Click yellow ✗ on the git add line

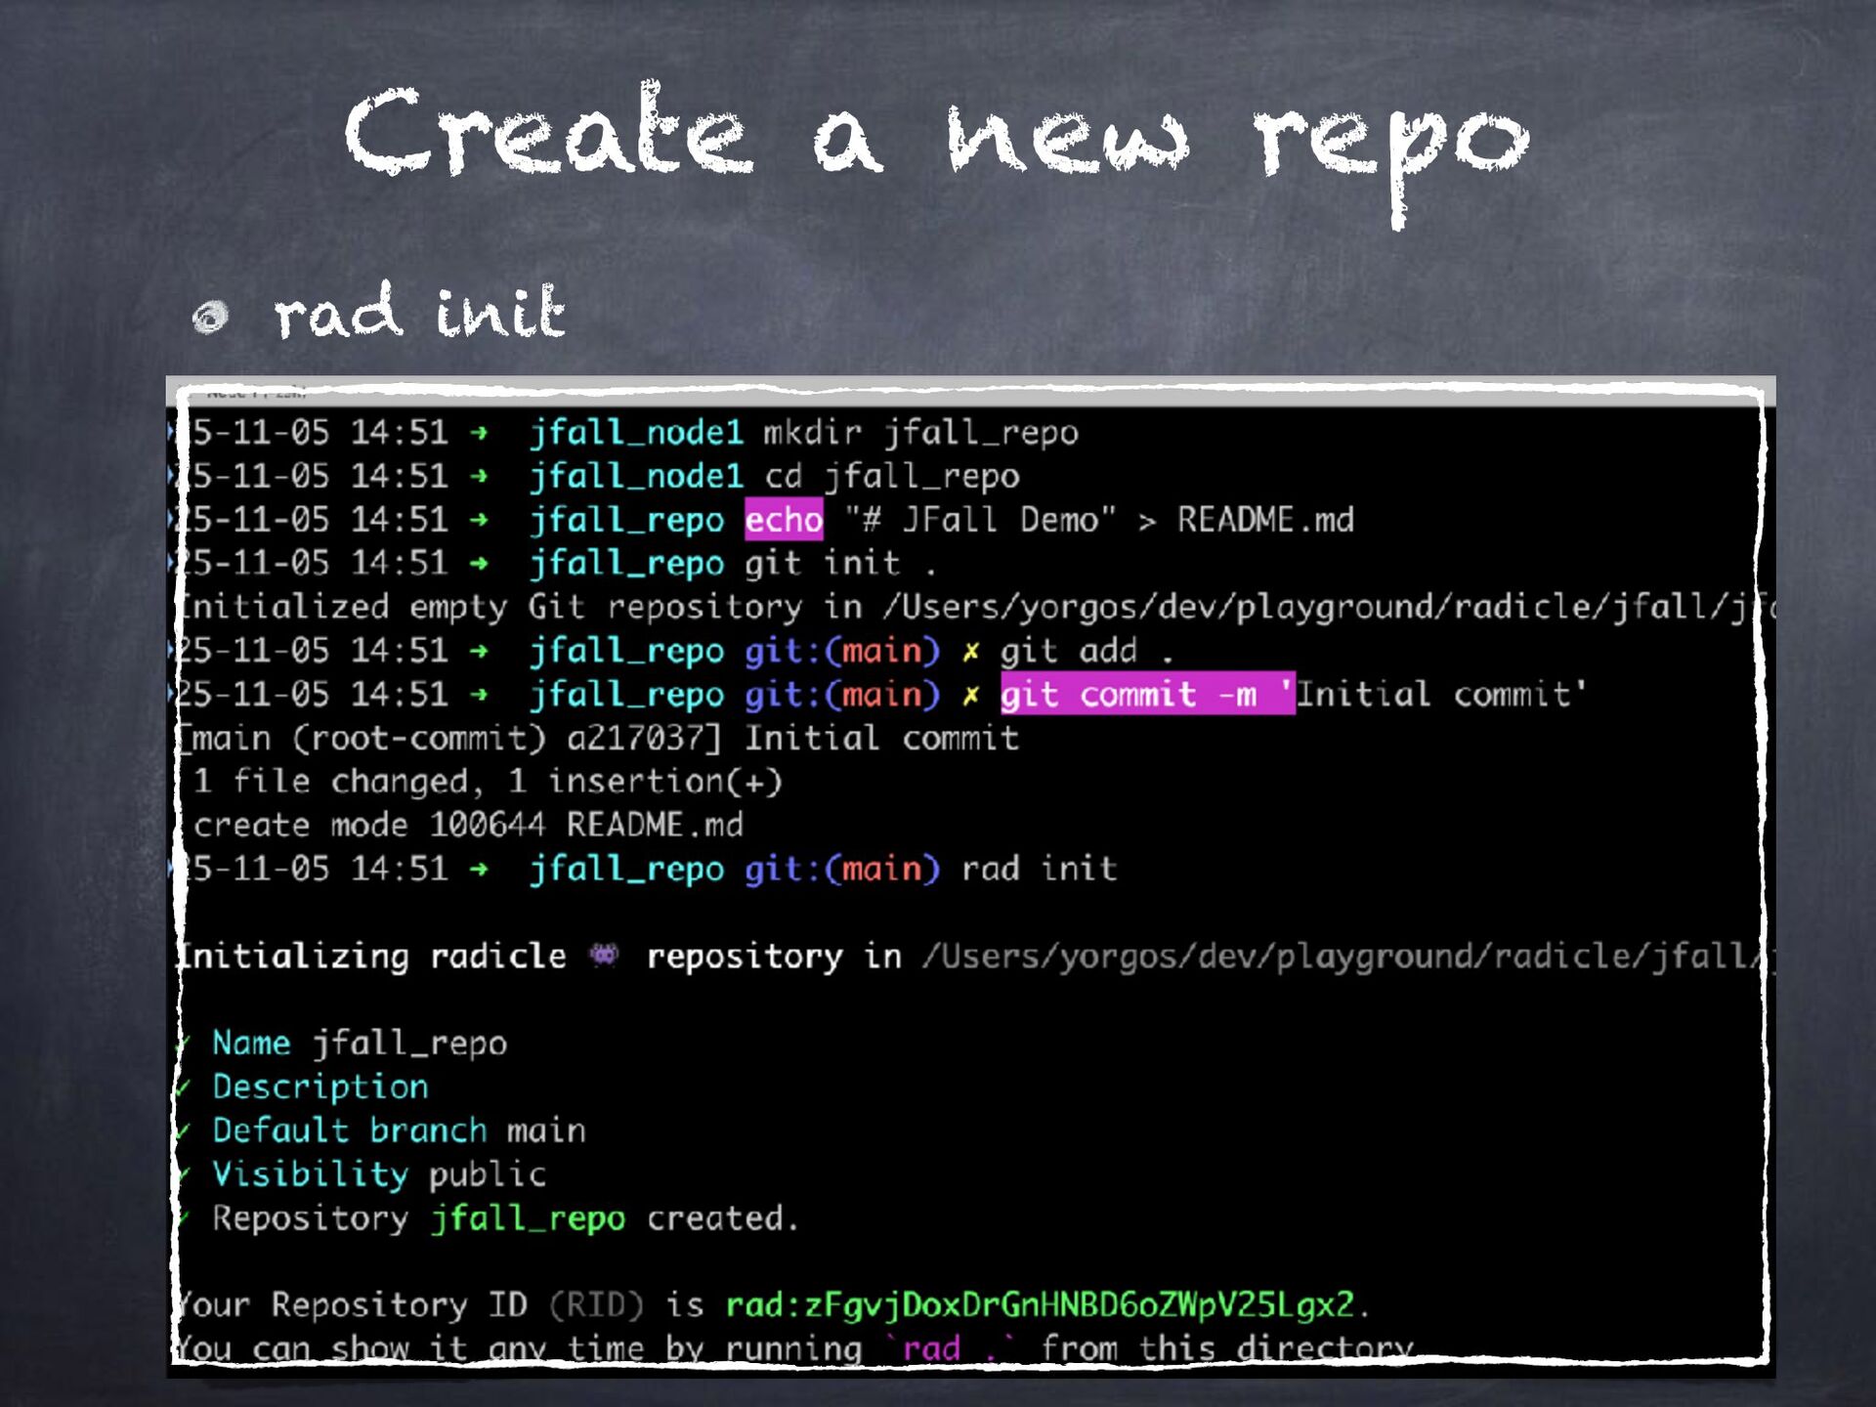970,652
